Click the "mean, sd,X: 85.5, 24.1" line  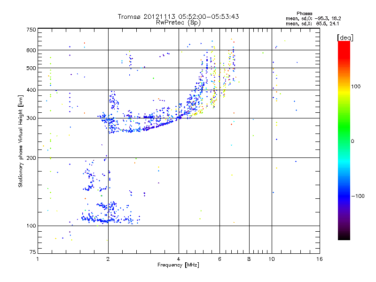(312, 23)
